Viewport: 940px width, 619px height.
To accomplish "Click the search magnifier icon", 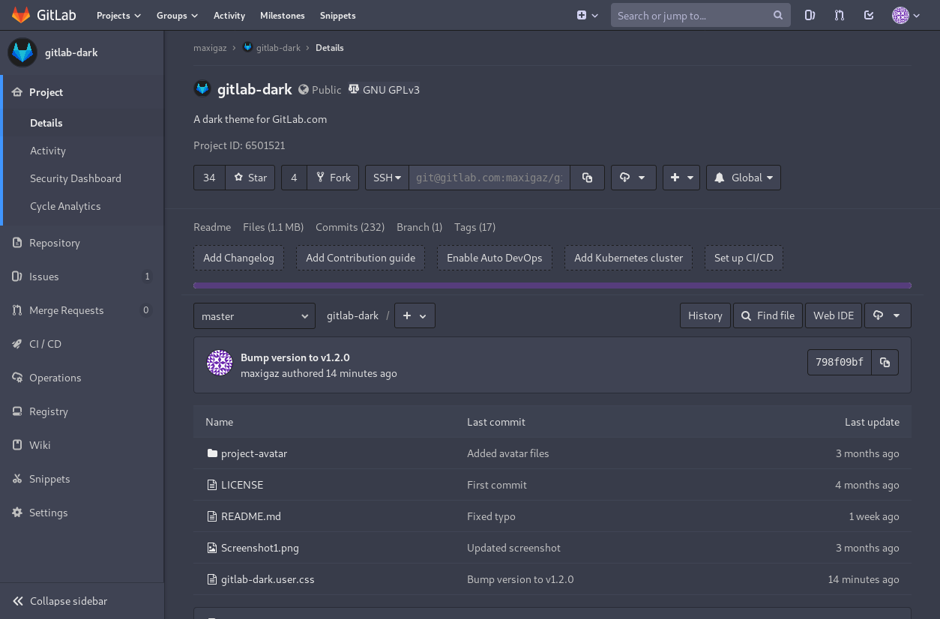I will [778, 15].
